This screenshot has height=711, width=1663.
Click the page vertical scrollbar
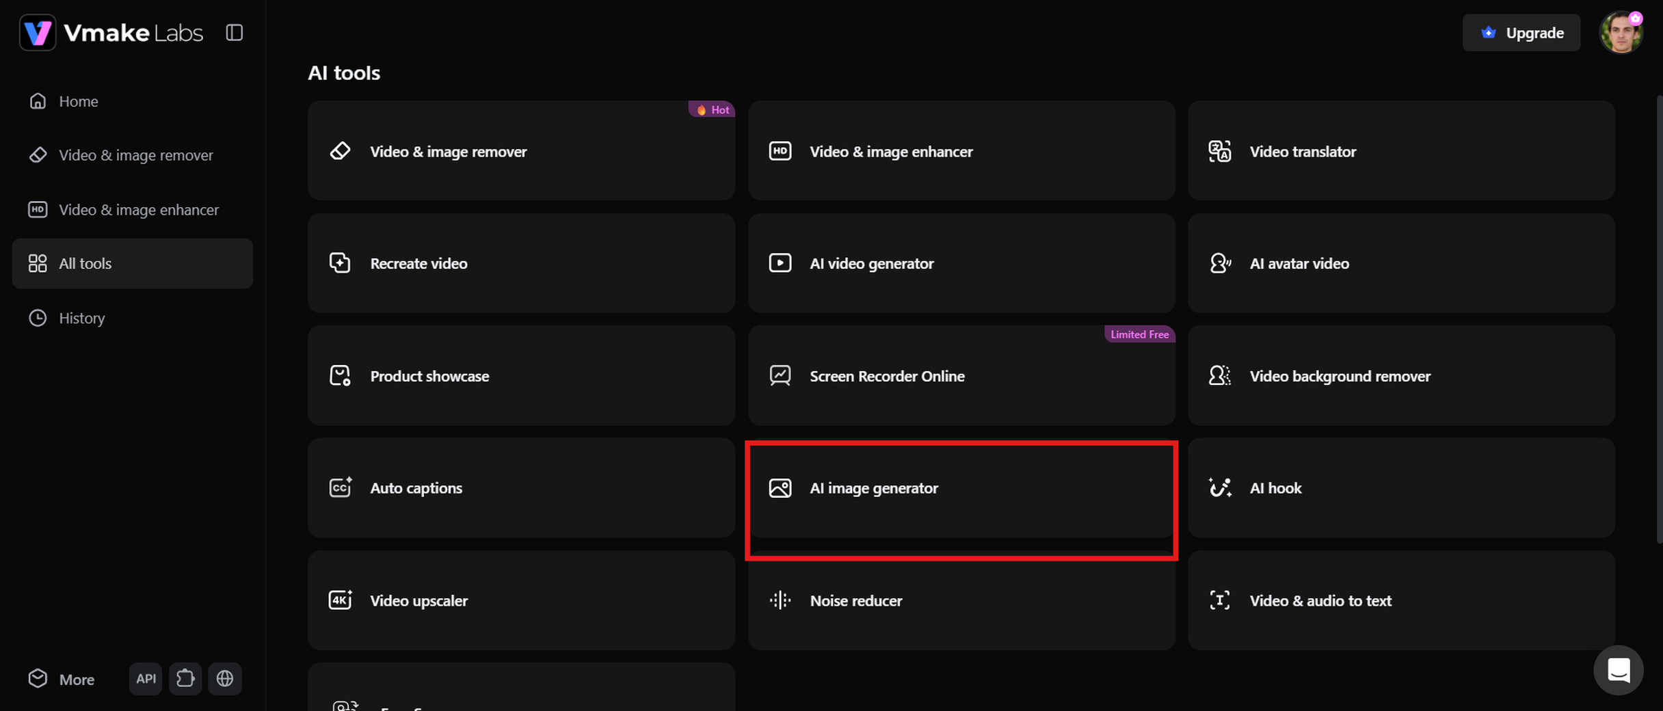1659,321
